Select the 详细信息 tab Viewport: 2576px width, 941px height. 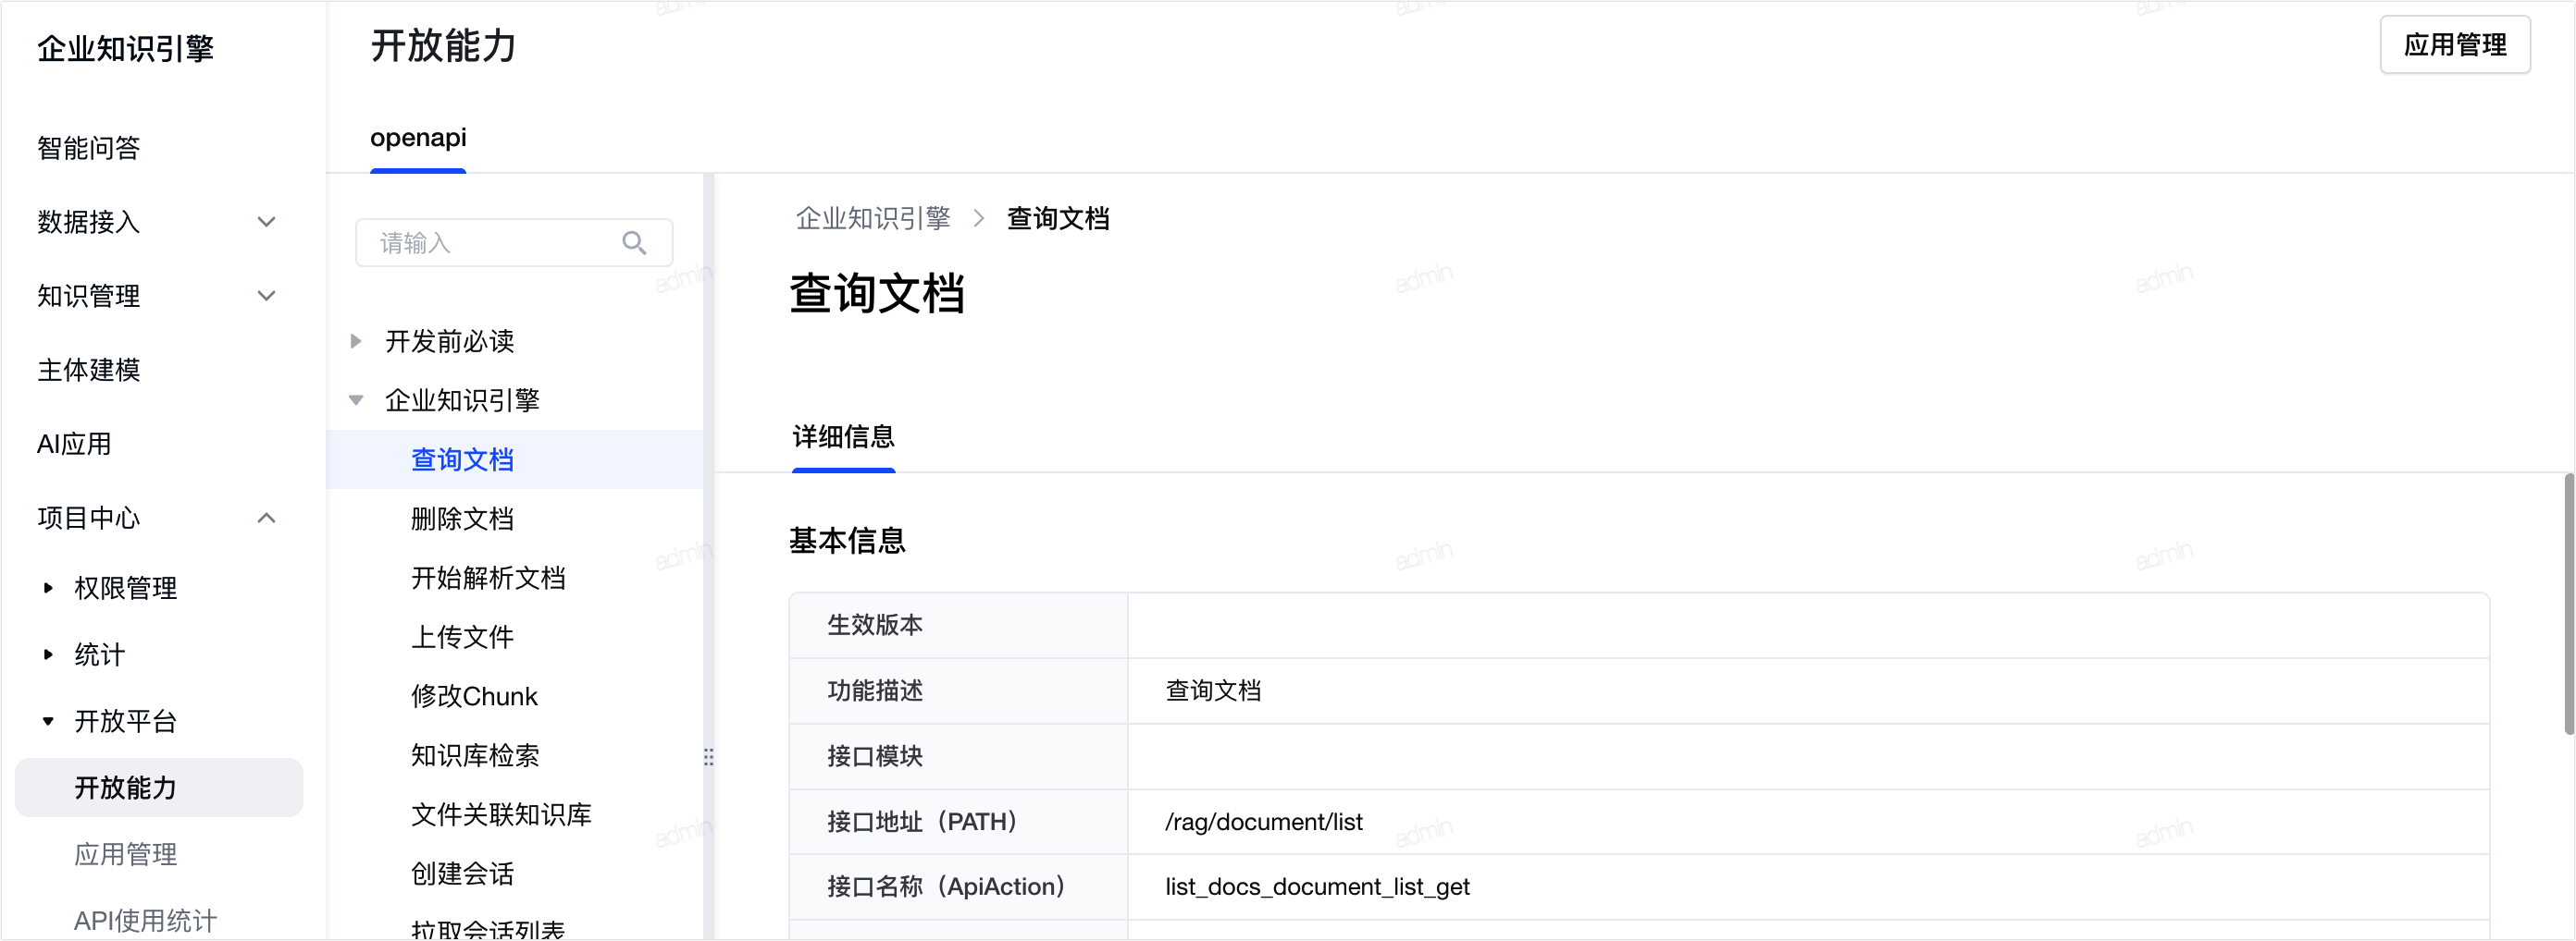coord(843,436)
